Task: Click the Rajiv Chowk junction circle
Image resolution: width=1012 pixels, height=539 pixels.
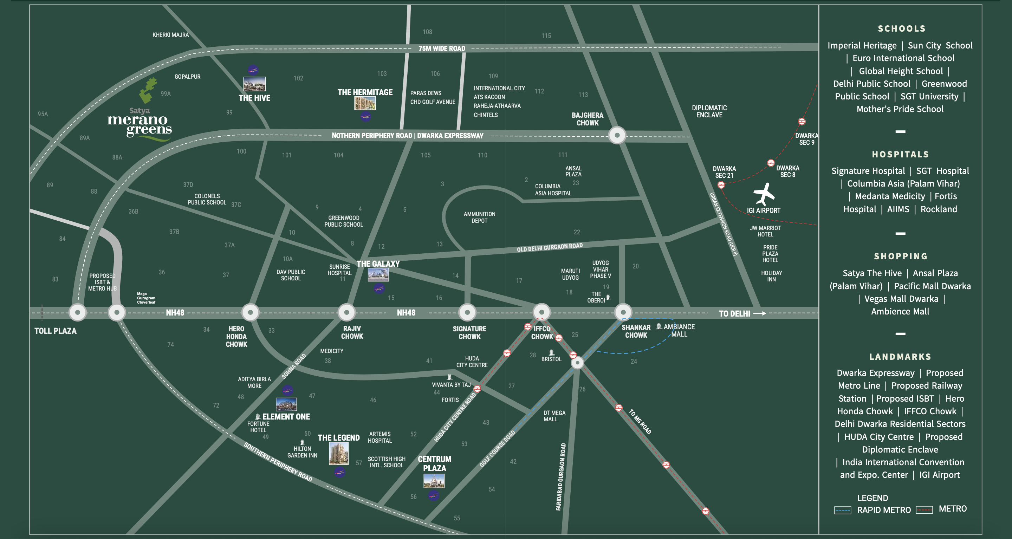Action: [346, 312]
